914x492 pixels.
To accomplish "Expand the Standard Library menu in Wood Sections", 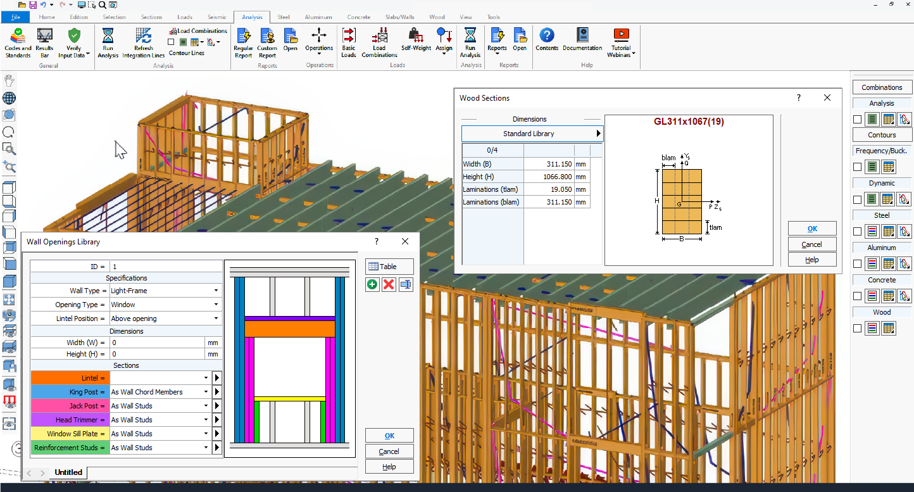I will [x=532, y=134].
